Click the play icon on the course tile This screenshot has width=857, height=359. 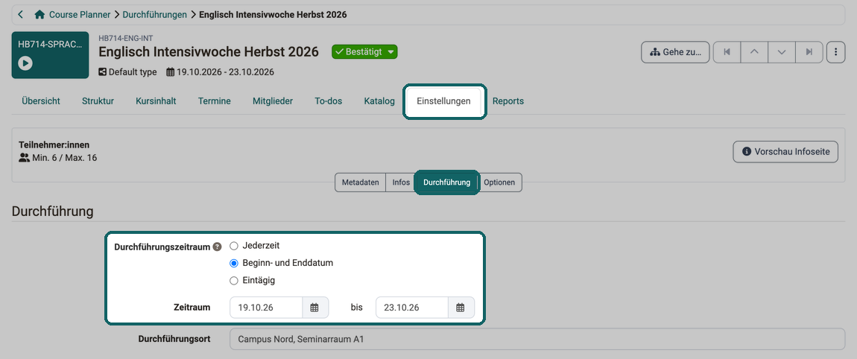25,63
